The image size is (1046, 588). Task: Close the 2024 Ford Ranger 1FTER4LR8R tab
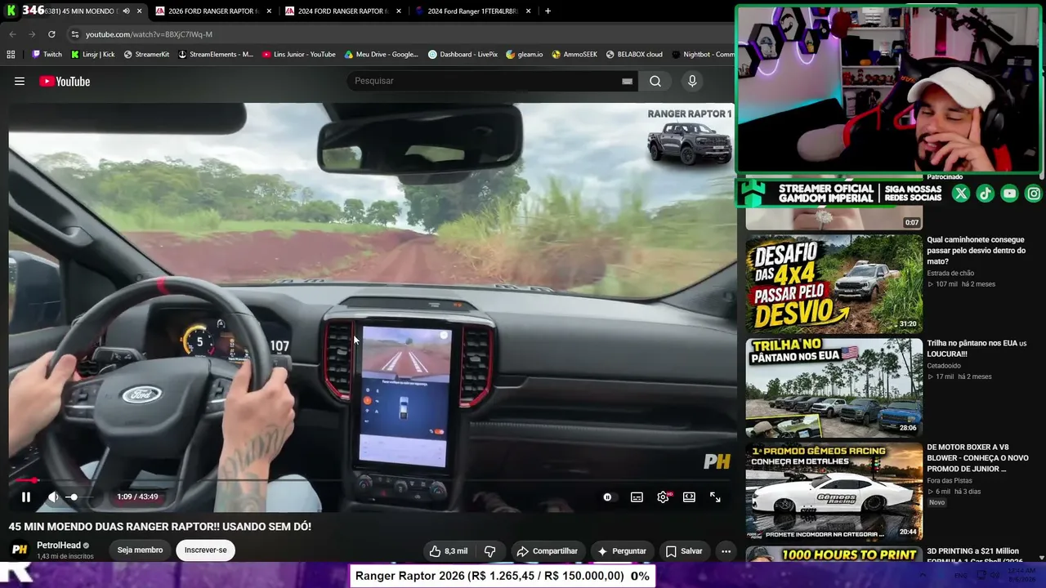pos(529,11)
